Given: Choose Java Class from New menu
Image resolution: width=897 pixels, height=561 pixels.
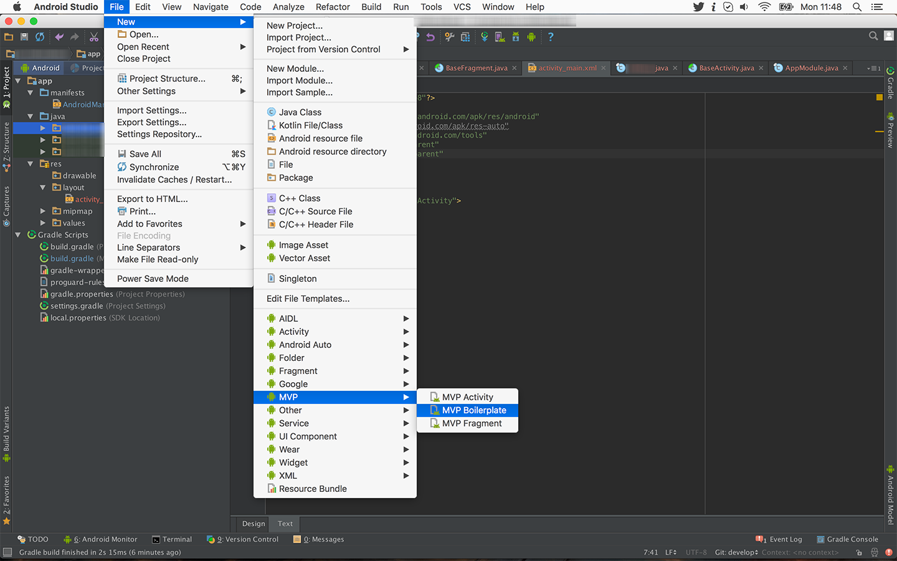Looking at the screenshot, I should tap(335, 112).
